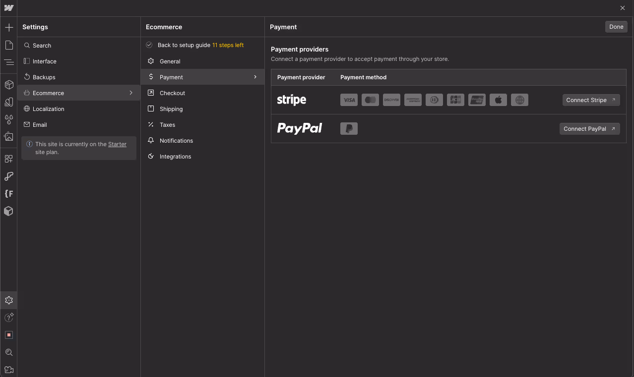Open General ecommerce settings
The image size is (634, 377).
pos(202,61)
